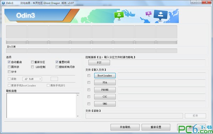Close the Odin3 window
The width and height of the screenshot is (213, 134).
coord(206,2)
